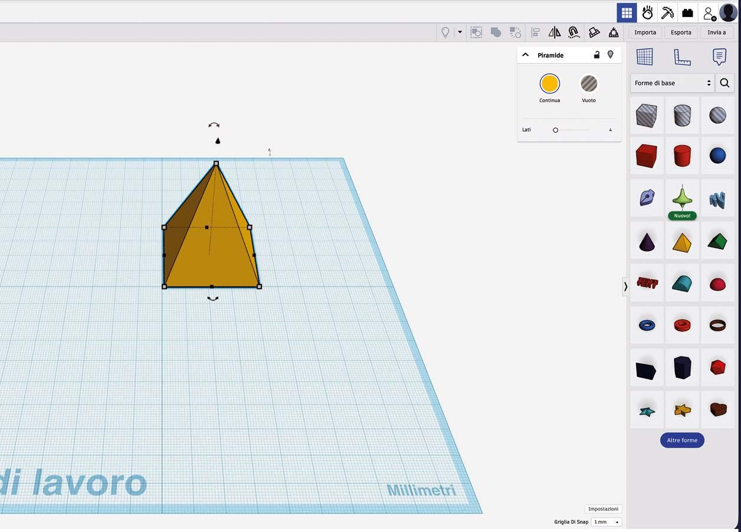Select the Mirror tool in the toolbar
The image size is (741, 532).
[x=555, y=32]
